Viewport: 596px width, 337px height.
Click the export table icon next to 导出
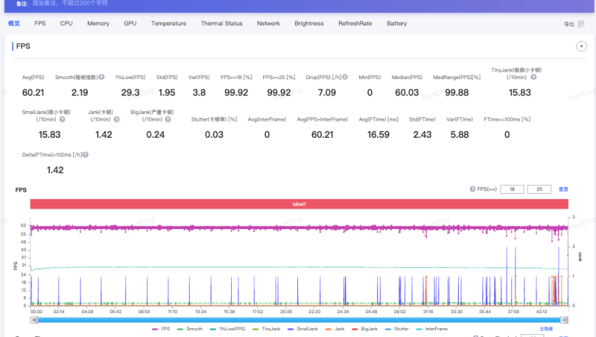click(581, 24)
